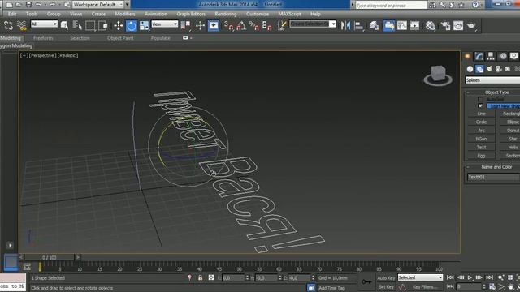Click the Use Pivot Point Center icon
Screen dimensions: 520x292
pyautogui.click(x=186, y=25)
